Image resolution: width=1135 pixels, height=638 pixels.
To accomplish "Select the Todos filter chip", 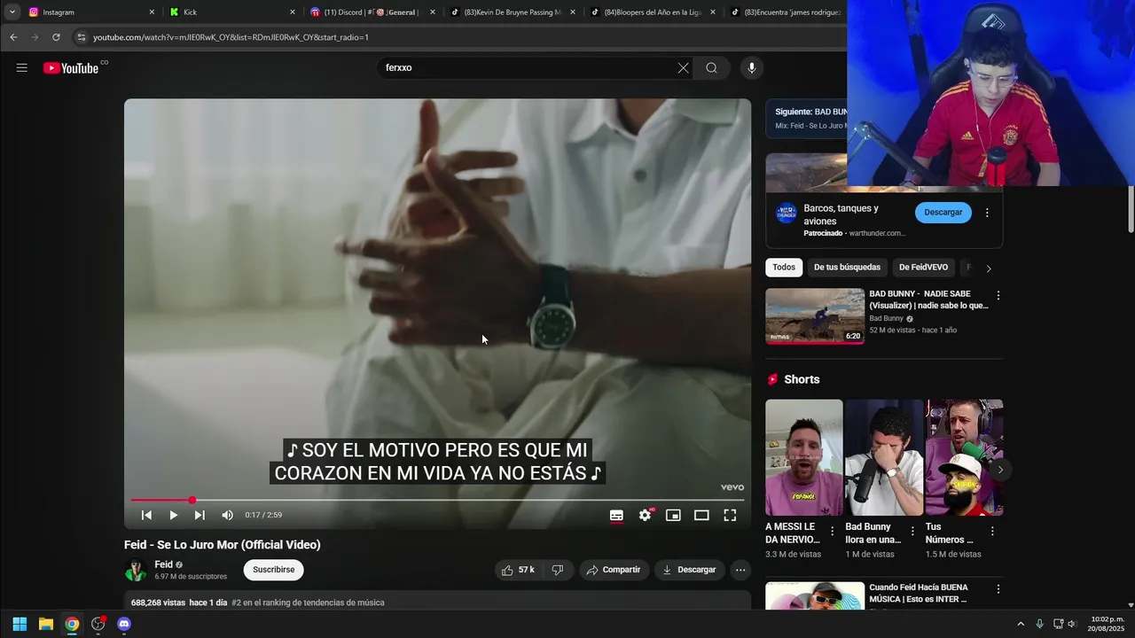I will coord(784,268).
